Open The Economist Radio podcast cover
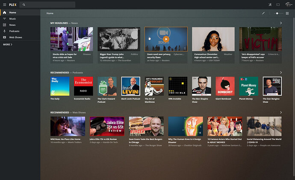The height and width of the screenshot is (180, 295). pos(83,86)
